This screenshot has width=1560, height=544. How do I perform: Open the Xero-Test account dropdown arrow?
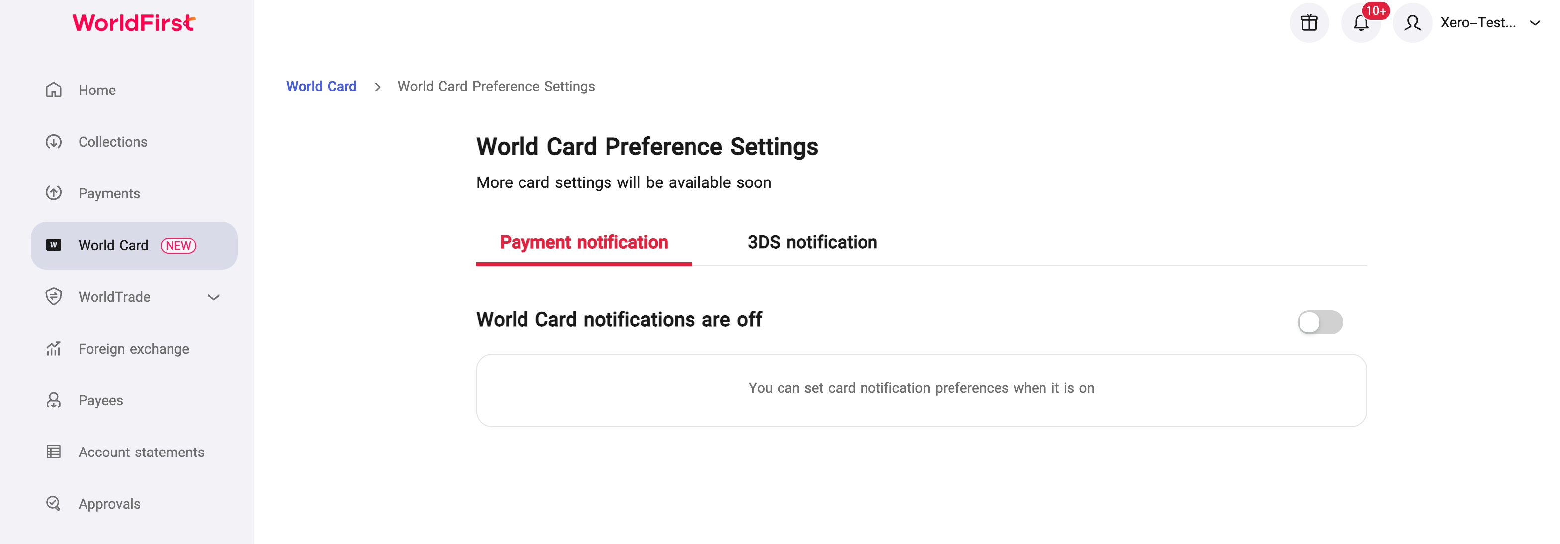tap(1535, 23)
